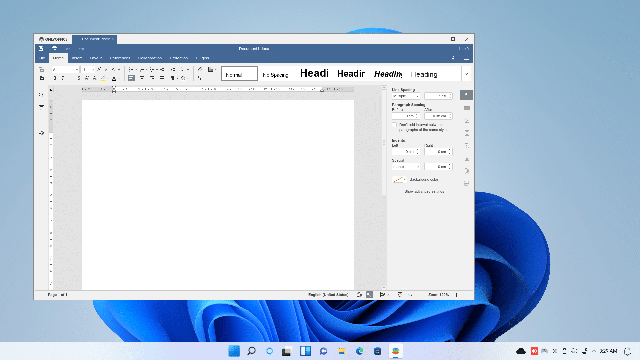
Task: Increase indent of the paragraph
Action: (173, 69)
